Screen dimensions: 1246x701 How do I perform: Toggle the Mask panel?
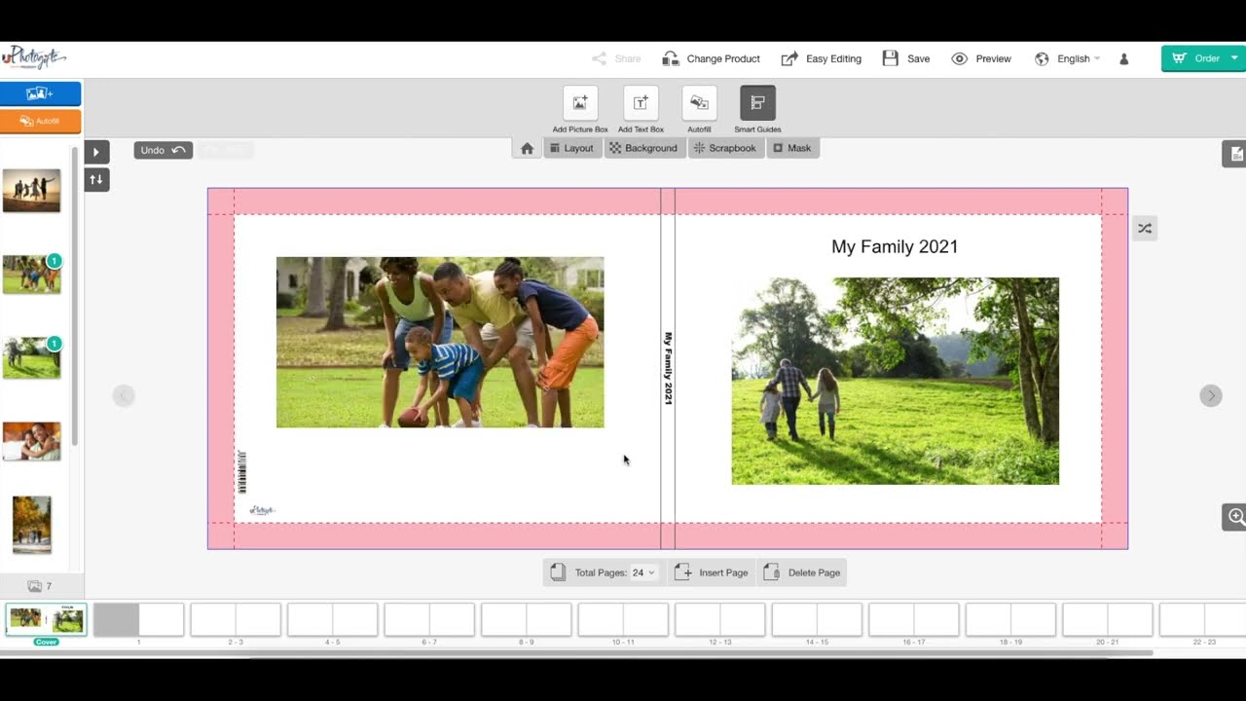coord(792,147)
